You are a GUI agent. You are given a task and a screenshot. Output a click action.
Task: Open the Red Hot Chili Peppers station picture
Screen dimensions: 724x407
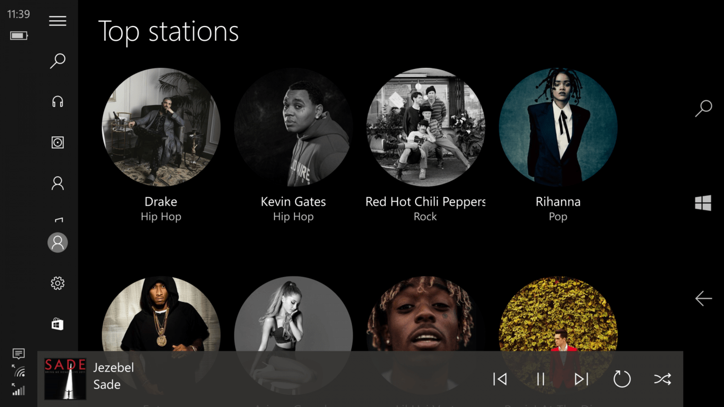pos(425,127)
